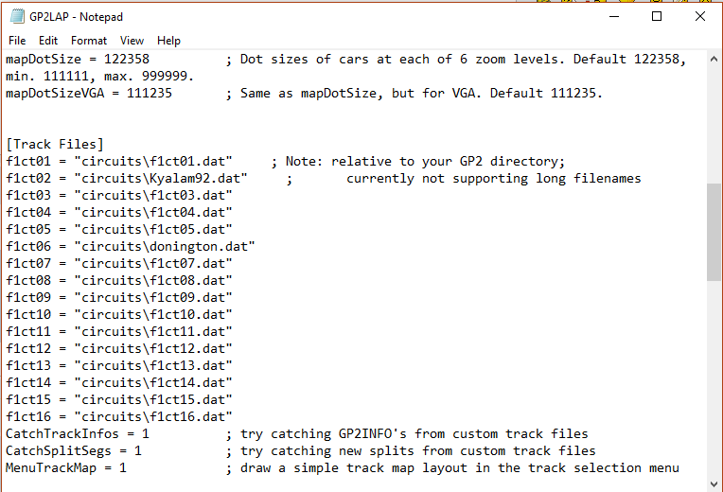
Task: Click the Notepad icon in the title bar
Action: click(18, 16)
